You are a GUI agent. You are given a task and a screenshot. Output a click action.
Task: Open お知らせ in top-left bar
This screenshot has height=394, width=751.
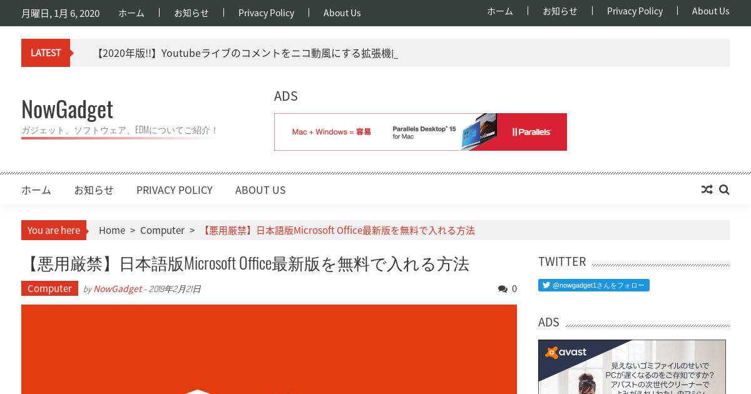192,13
